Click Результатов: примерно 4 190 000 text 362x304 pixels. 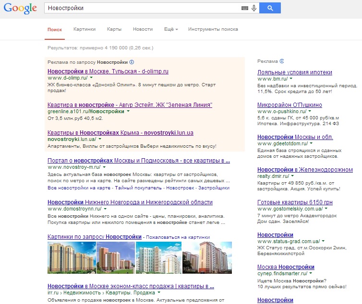click(100, 48)
